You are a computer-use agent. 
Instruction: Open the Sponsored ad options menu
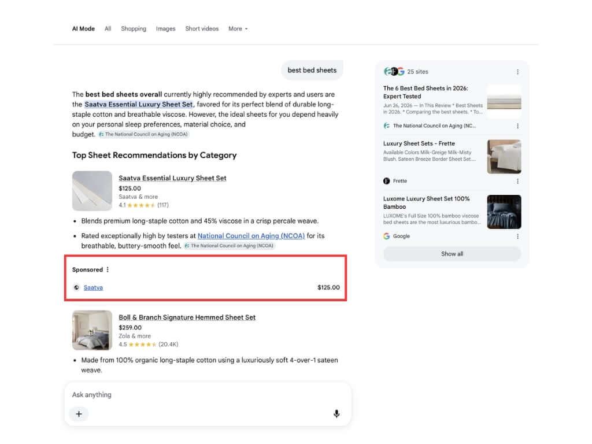coord(108,269)
